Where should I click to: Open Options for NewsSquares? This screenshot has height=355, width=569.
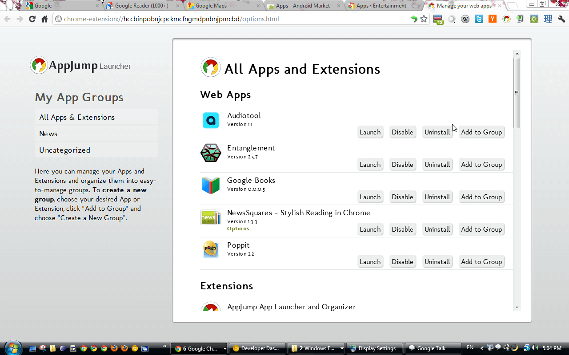[238, 228]
